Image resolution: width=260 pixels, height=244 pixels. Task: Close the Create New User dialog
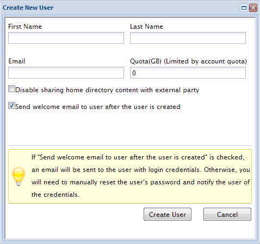click(x=253, y=8)
